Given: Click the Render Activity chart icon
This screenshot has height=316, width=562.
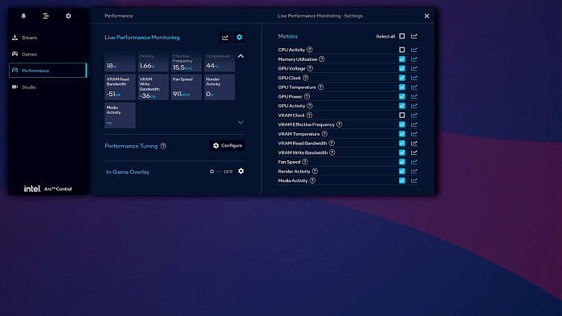Looking at the screenshot, I should pos(414,171).
